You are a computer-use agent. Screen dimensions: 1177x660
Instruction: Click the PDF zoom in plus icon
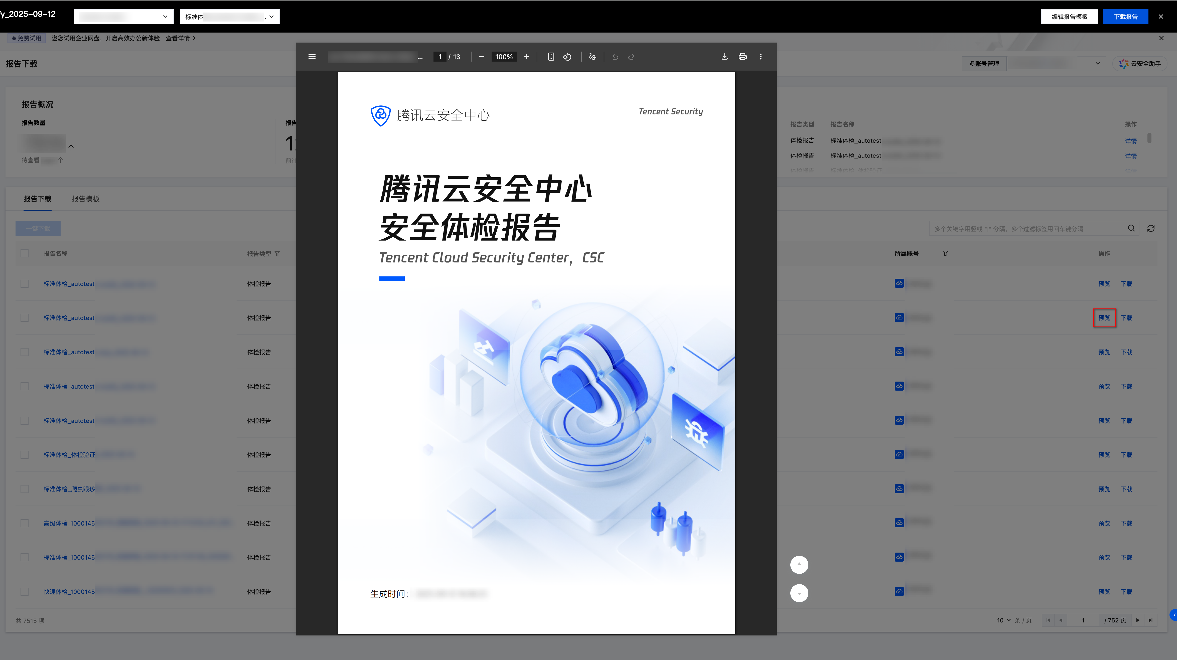click(526, 57)
